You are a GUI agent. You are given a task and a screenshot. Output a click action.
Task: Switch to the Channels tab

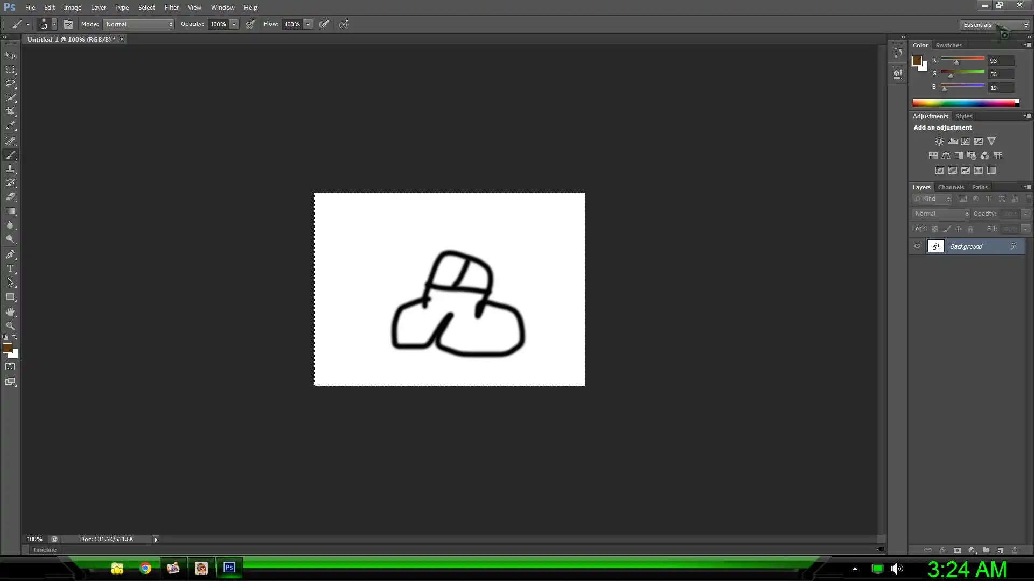tap(950, 187)
